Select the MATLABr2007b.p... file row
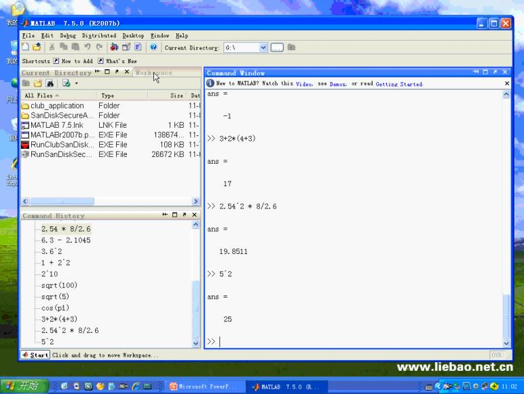Viewport: 524px width, 394px height. (110, 135)
